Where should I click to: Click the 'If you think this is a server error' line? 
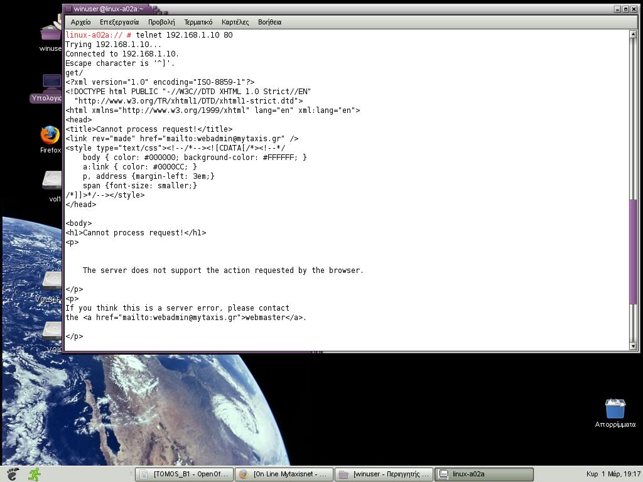[177, 308]
